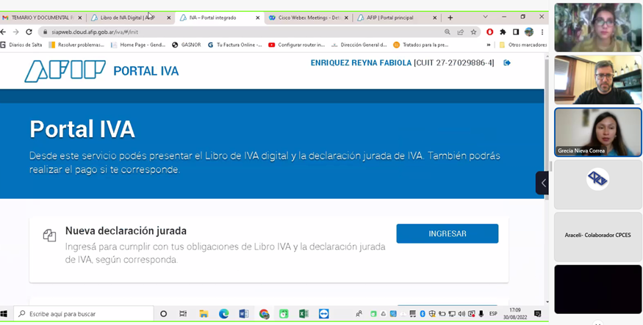
Task: Open File Explorer from the taskbar
Action: pos(204,314)
